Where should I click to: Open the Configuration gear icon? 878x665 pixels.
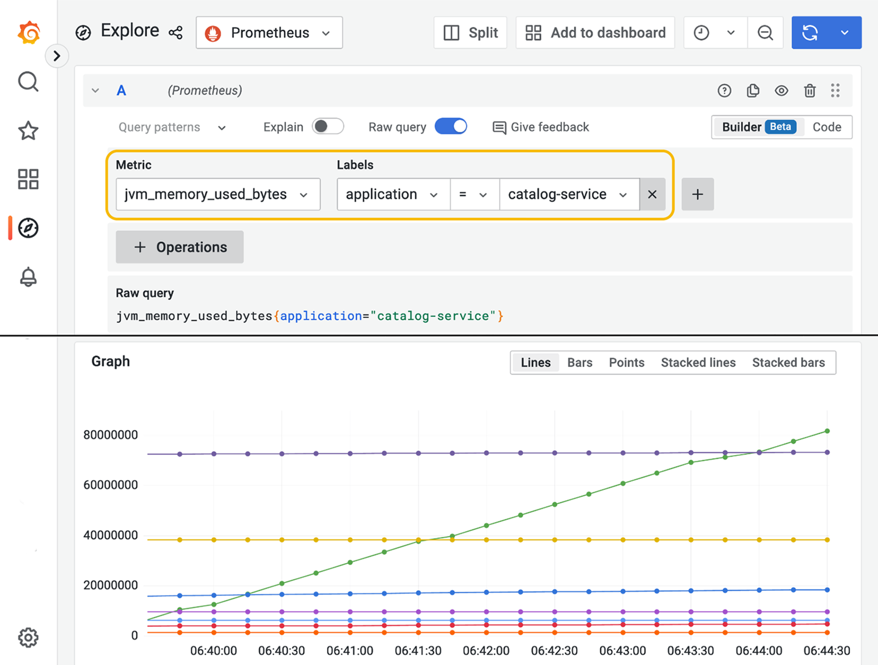28,637
